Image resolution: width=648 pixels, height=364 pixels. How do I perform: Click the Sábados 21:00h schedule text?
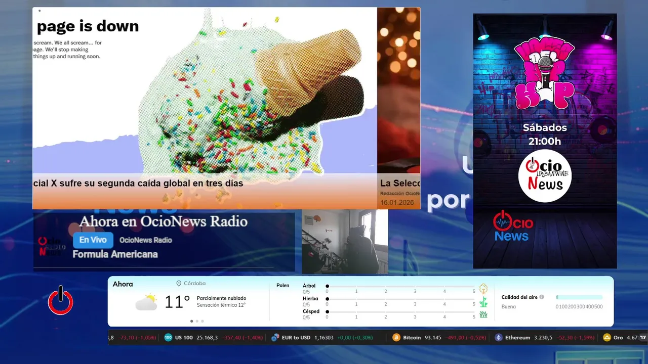(x=545, y=134)
